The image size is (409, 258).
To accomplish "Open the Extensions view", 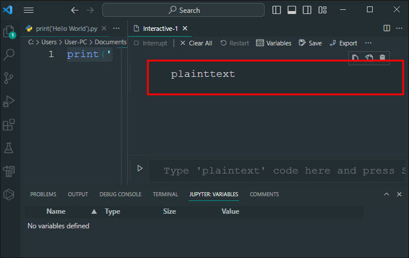I will point(9,125).
